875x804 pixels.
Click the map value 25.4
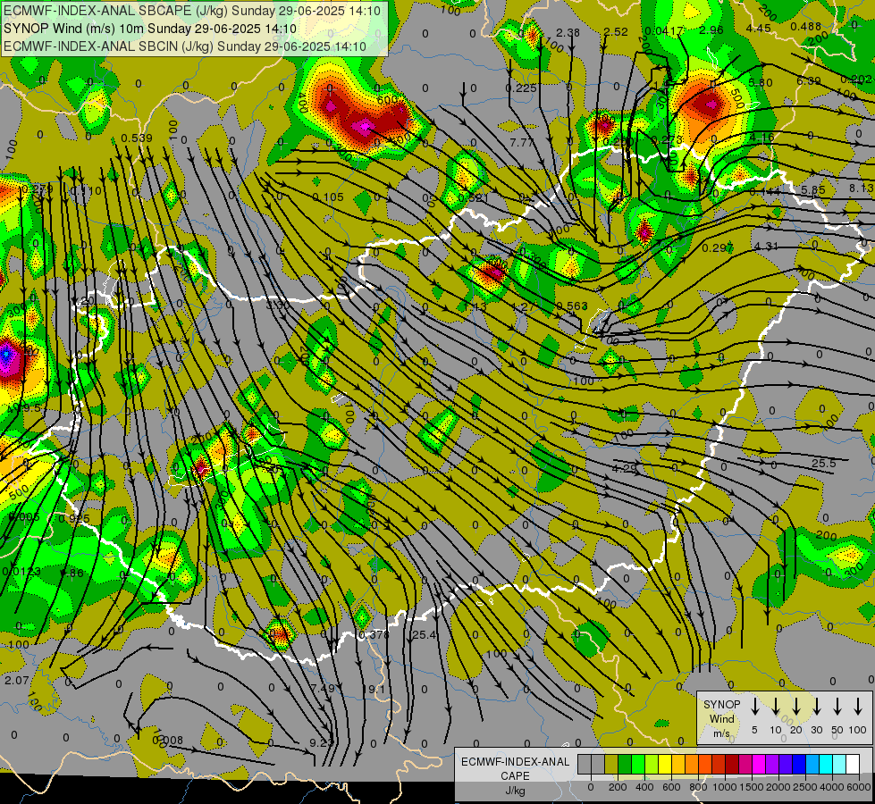[x=425, y=634]
